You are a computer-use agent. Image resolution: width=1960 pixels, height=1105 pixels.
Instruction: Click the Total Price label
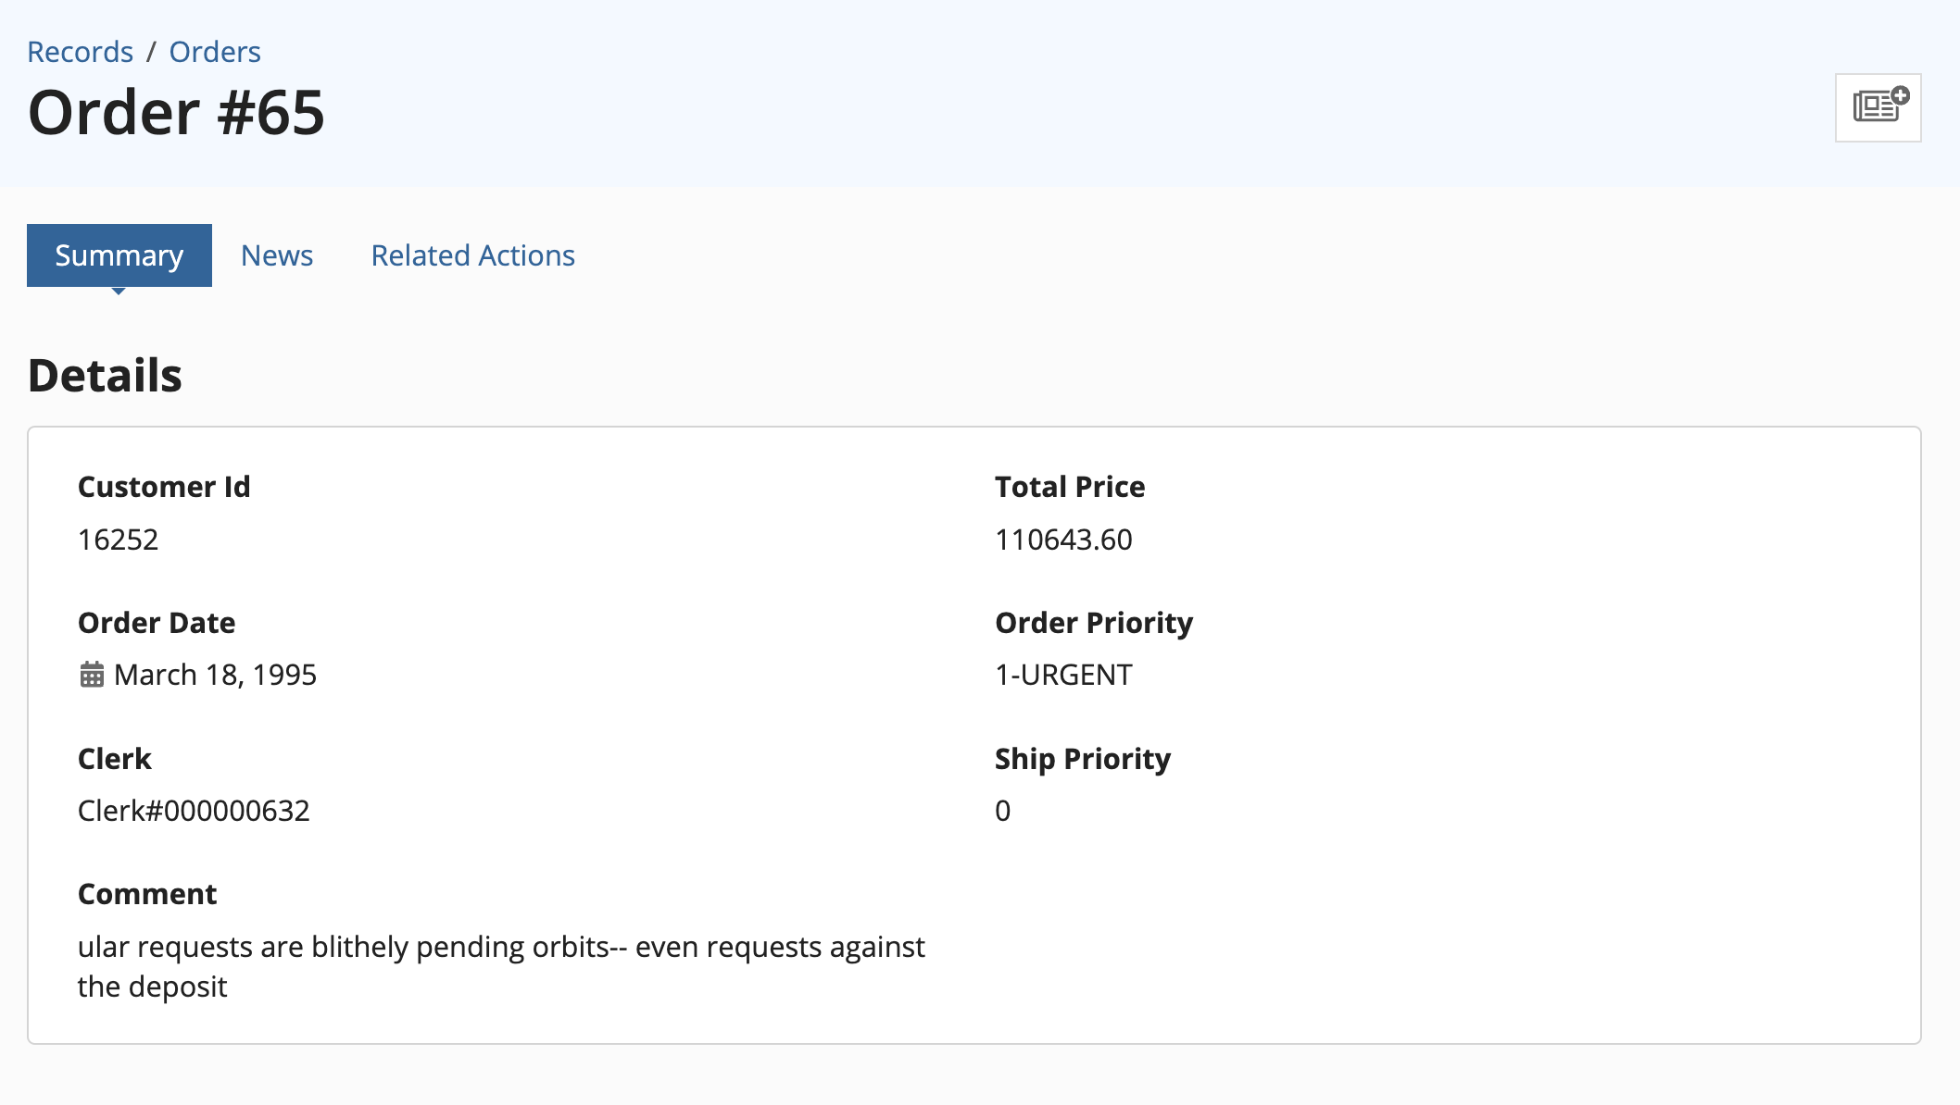pyautogui.click(x=1070, y=487)
